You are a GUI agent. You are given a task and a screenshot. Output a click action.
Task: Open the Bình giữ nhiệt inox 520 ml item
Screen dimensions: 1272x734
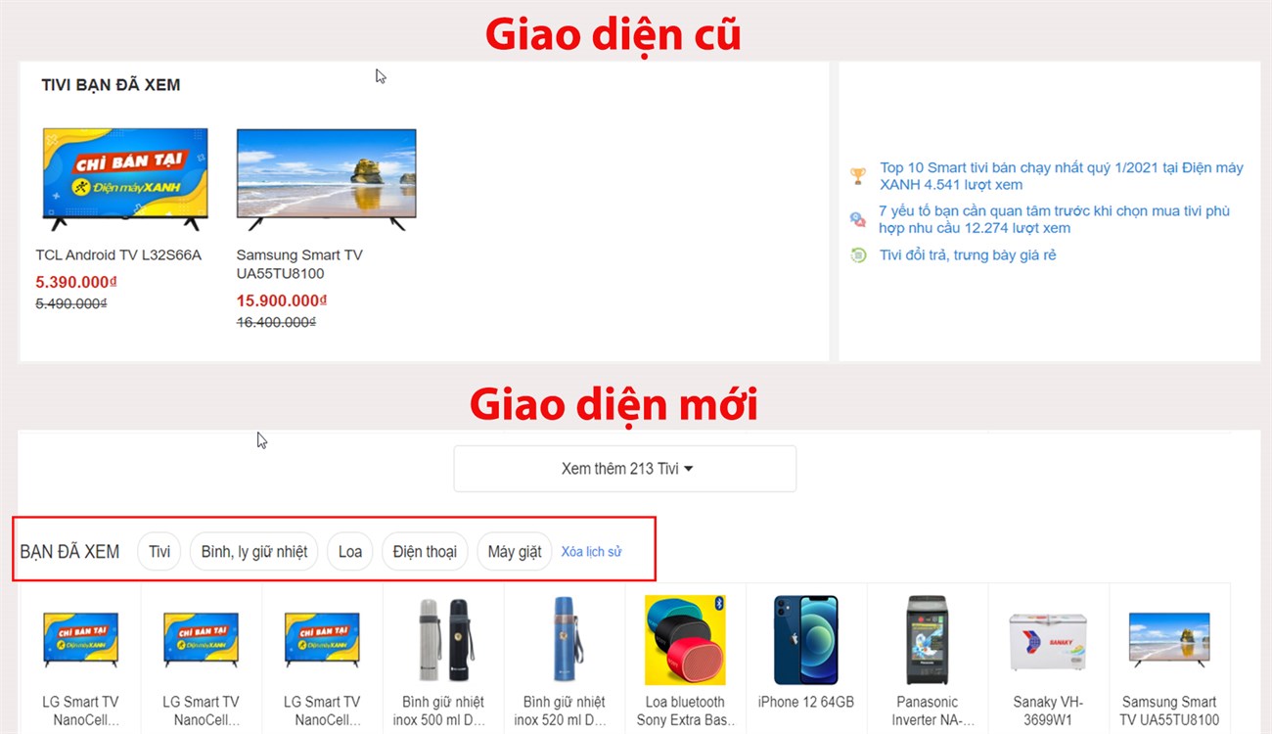[564, 661]
